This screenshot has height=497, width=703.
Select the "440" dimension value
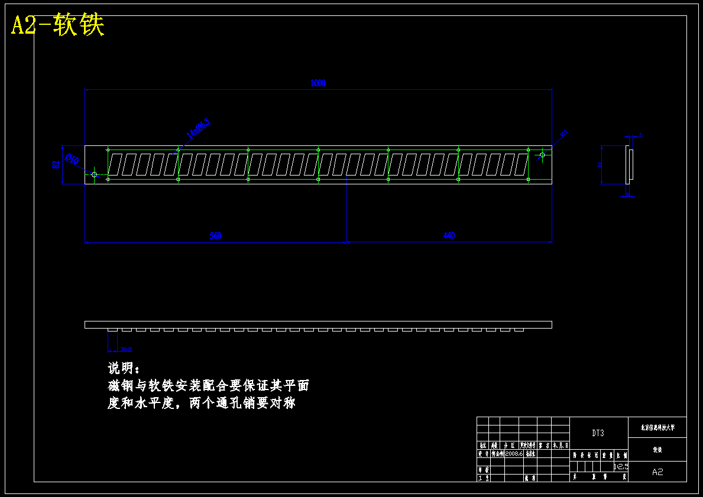[449, 235]
